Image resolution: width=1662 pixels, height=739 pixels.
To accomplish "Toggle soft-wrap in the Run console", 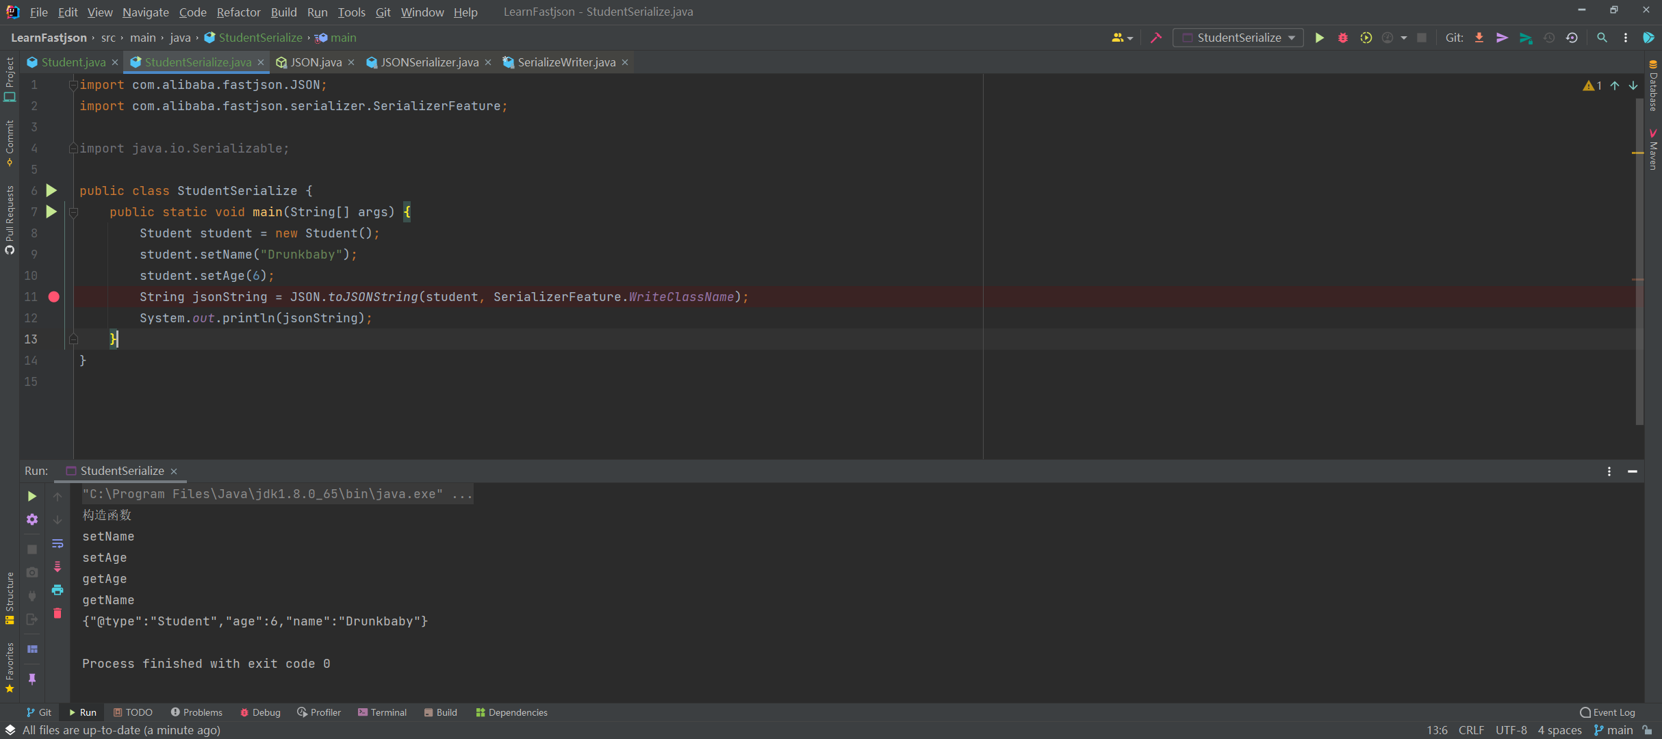I will coord(58,543).
